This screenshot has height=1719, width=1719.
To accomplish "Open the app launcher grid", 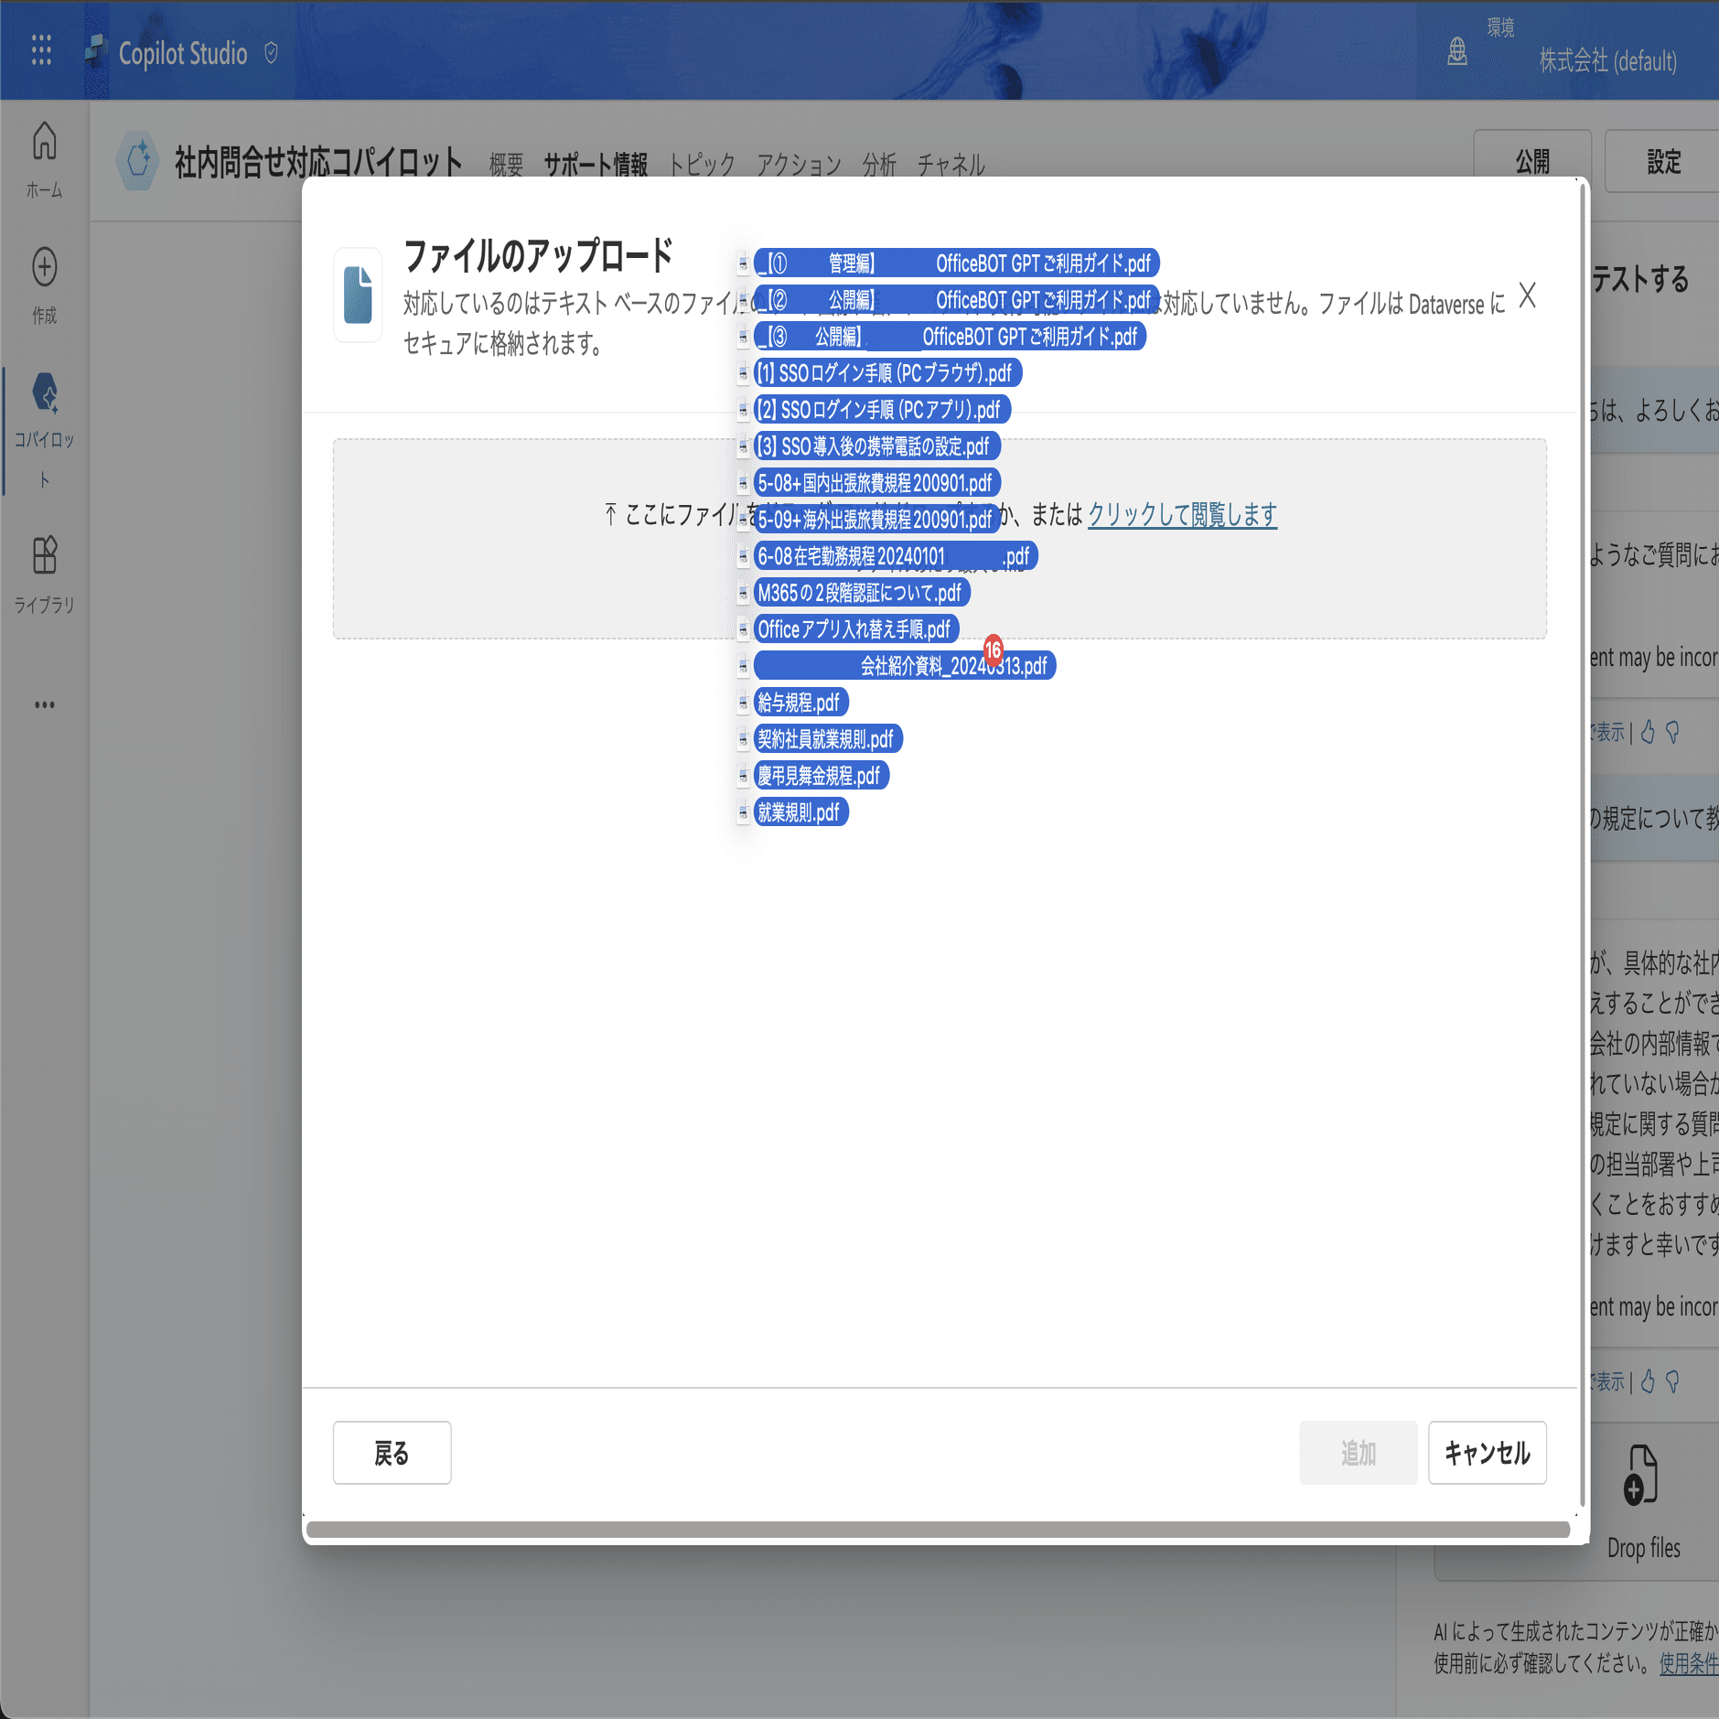I will pyautogui.click(x=41, y=50).
